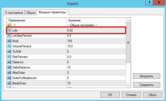Click the Переменная column header

click(x=37, y=20)
